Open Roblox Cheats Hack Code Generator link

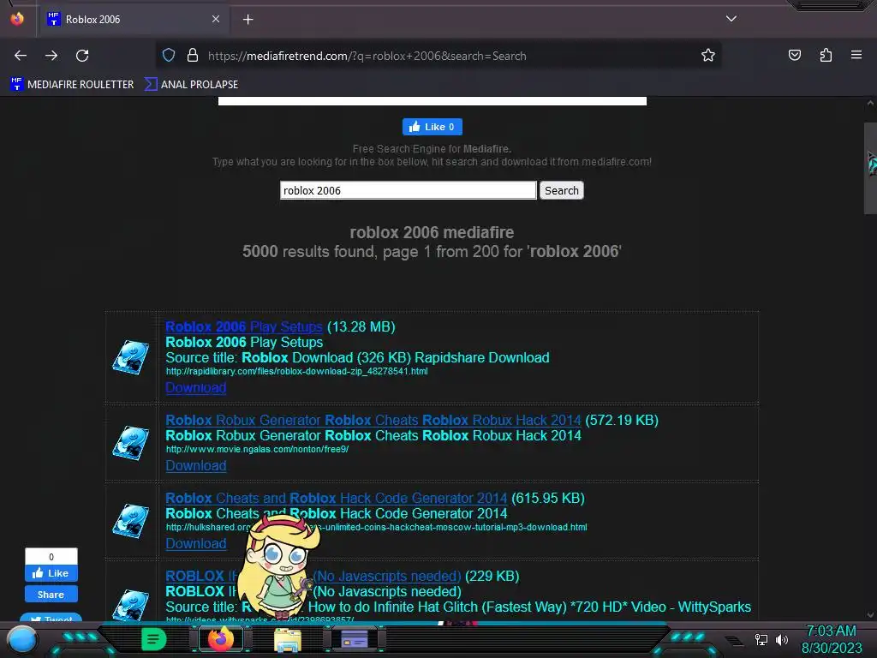tap(336, 498)
